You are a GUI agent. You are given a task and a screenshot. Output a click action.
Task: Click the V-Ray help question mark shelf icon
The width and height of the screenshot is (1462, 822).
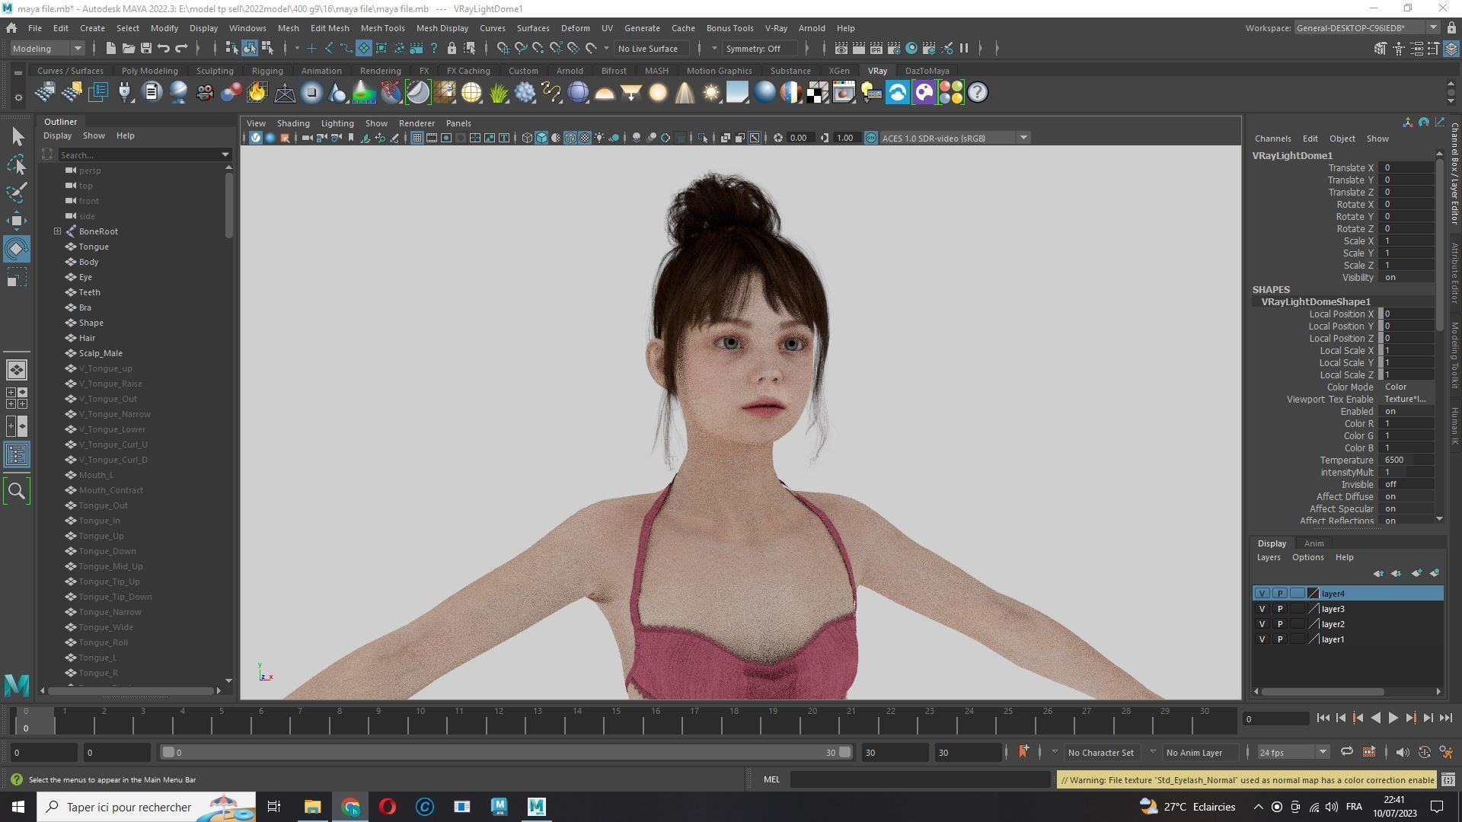[x=978, y=93]
